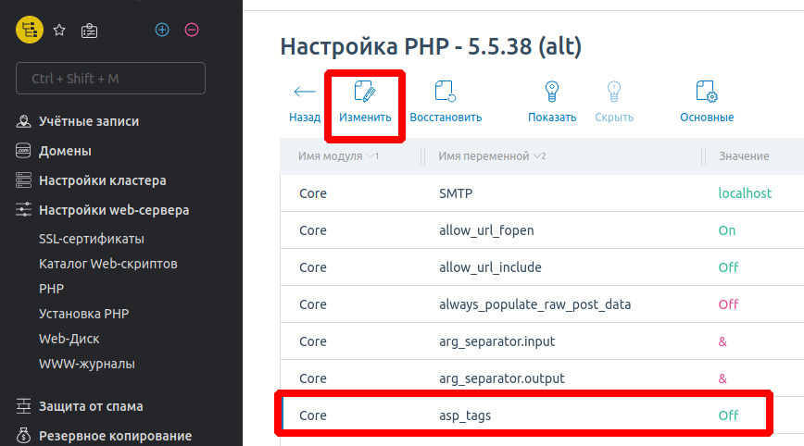Click the Защита от спама icon

[x=23, y=406]
